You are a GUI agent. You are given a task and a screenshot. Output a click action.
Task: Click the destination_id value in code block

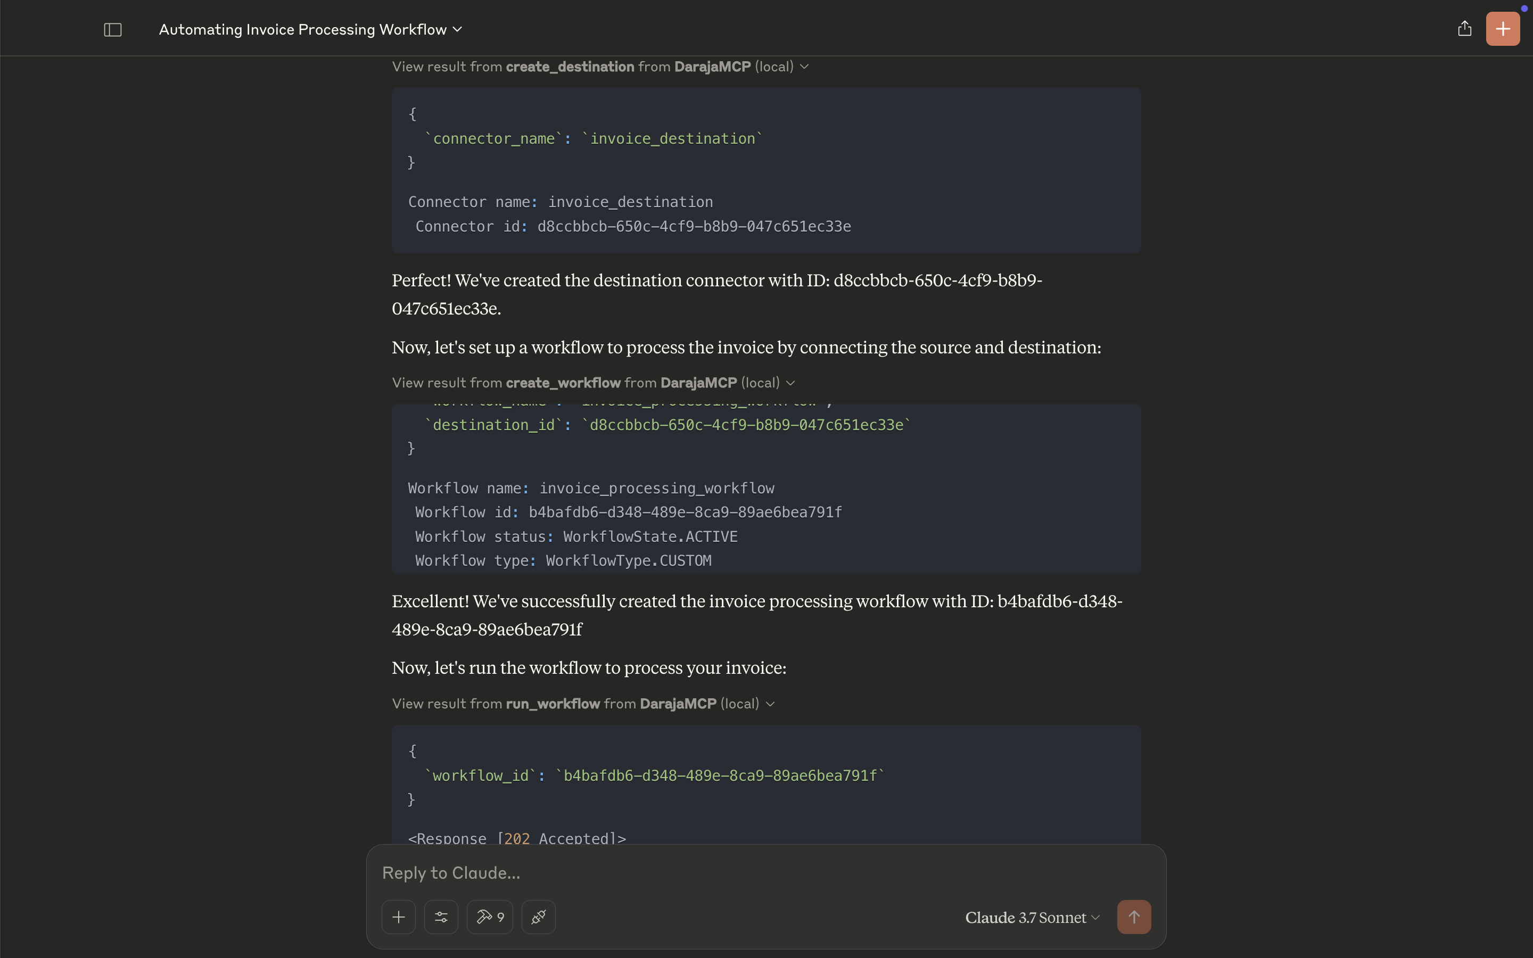[746, 425]
